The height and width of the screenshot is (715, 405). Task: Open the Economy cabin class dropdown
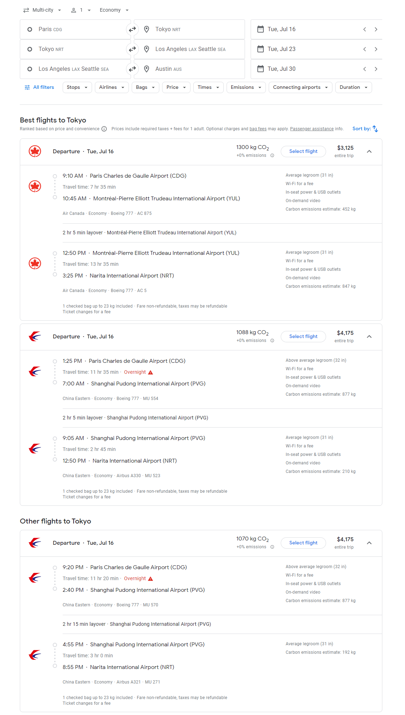pos(114,10)
